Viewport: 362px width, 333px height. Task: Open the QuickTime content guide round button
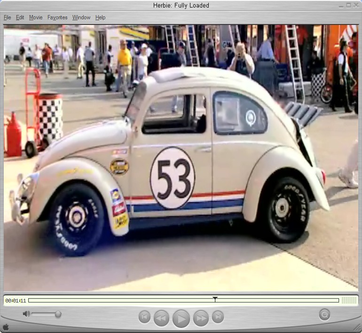pyautogui.click(x=324, y=314)
